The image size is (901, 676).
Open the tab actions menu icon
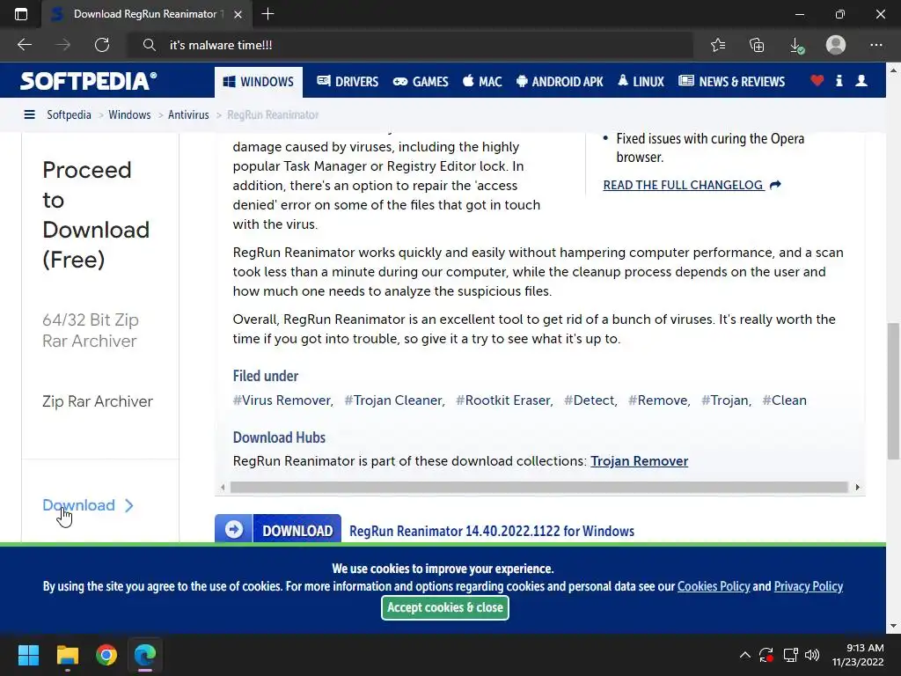[21, 14]
